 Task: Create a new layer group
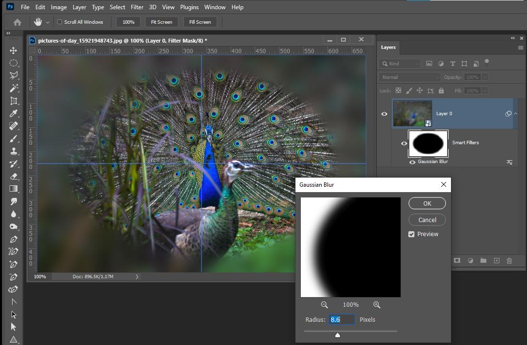tap(483, 260)
